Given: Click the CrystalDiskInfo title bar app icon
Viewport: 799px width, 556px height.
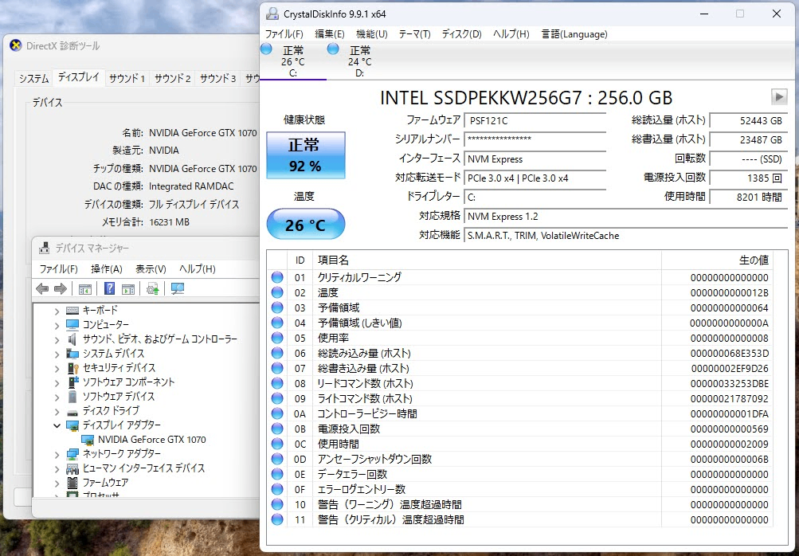Looking at the screenshot, I should [x=272, y=14].
